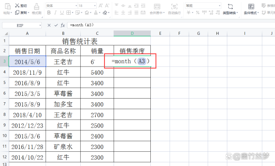Image resolution: width=275 pixels, height=166 pixels.
Task: Apply thousands separator format
Action: 204,13
